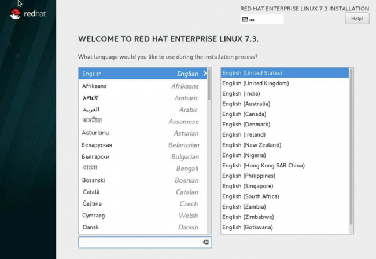Select the Bengali language row
The width and height of the screenshot is (376, 259).
(x=143, y=169)
